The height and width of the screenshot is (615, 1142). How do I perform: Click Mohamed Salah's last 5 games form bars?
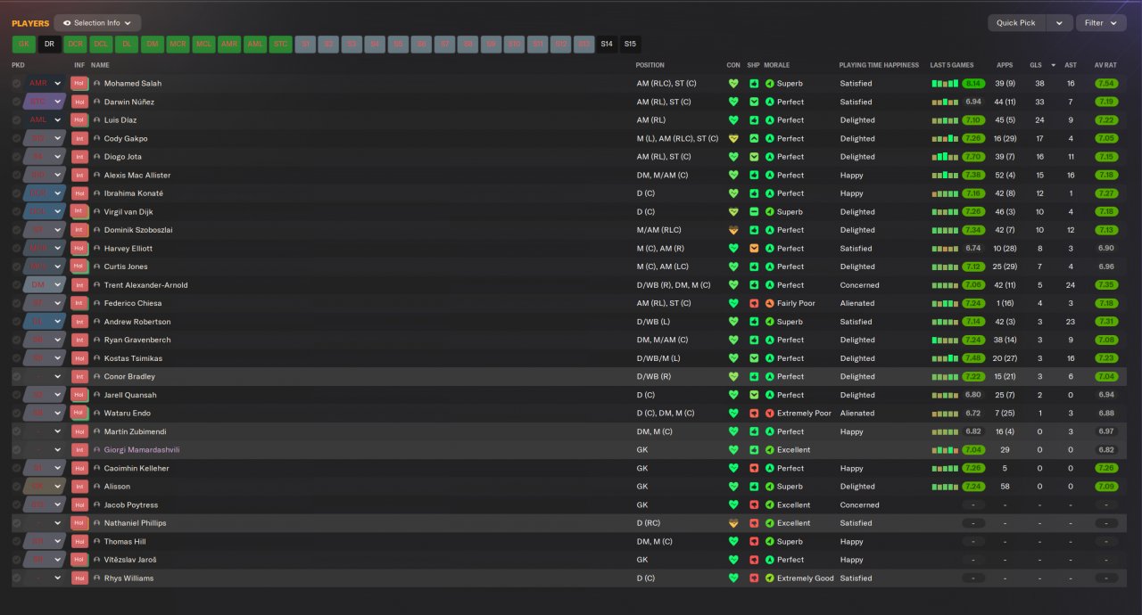point(945,84)
